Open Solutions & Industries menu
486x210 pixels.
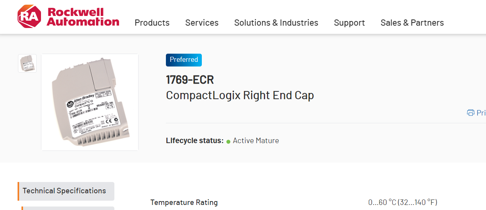coord(276,23)
